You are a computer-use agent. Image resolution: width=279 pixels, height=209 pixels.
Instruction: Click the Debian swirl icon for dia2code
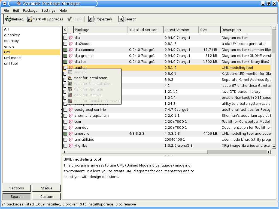click(71, 44)
